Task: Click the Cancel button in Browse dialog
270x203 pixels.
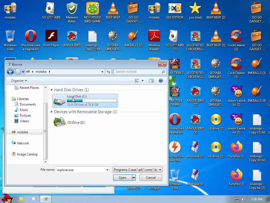Action: click(151, 178)
